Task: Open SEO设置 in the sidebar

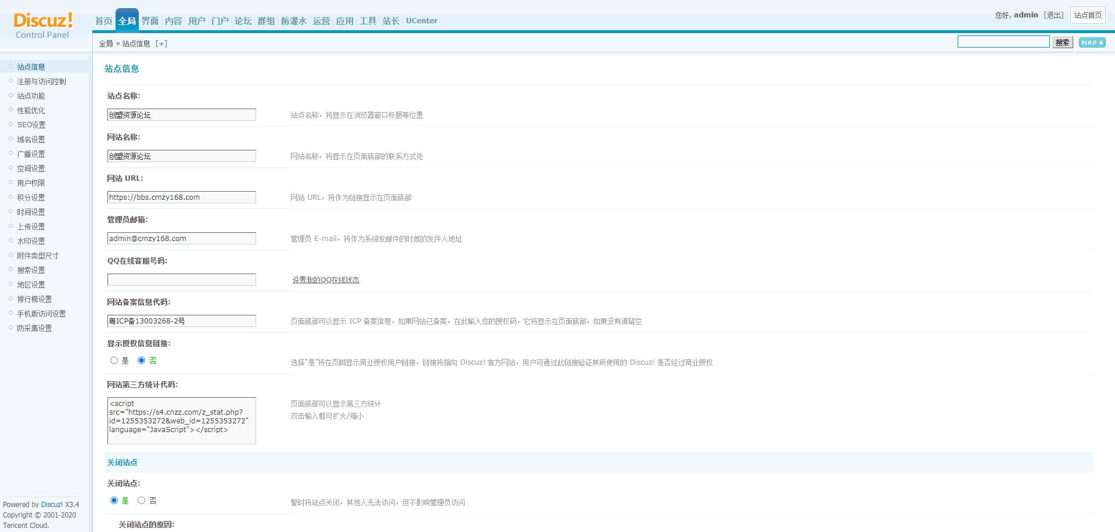Action: [x=31, y=125]
